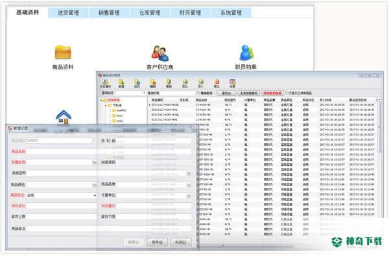Click the 新增 add toolbar icon
The height and width of the screenshot is (256, 389).
click(121, 84)
